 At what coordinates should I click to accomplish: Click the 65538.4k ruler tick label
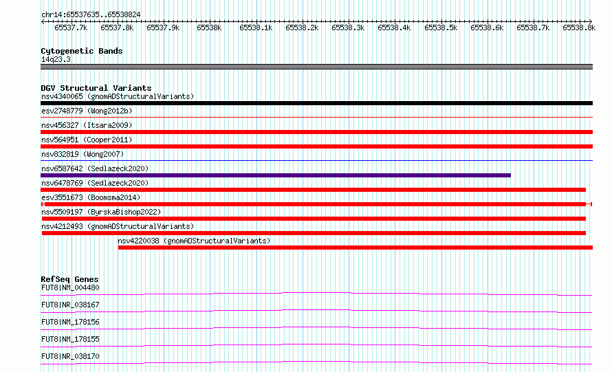tap(394, 28)
